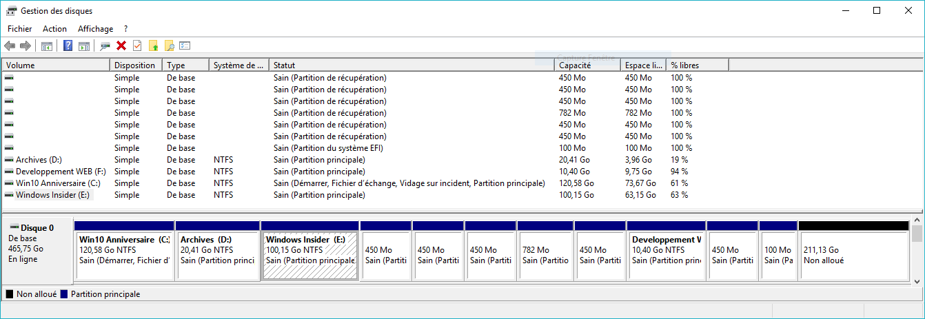Click the disk pane scrollbar down arrow
Image resolution: width=925 pixels, height=319 pixels.
[917, 281]
